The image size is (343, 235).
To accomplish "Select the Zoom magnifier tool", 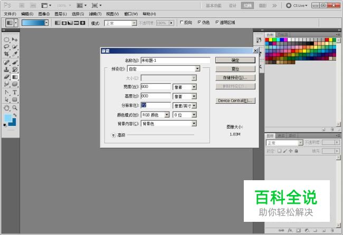I will pos(15,107).
